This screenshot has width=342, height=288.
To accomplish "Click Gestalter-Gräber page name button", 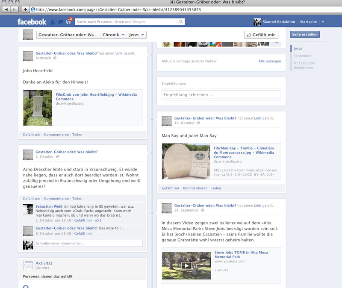I will (x=68, y=35).
